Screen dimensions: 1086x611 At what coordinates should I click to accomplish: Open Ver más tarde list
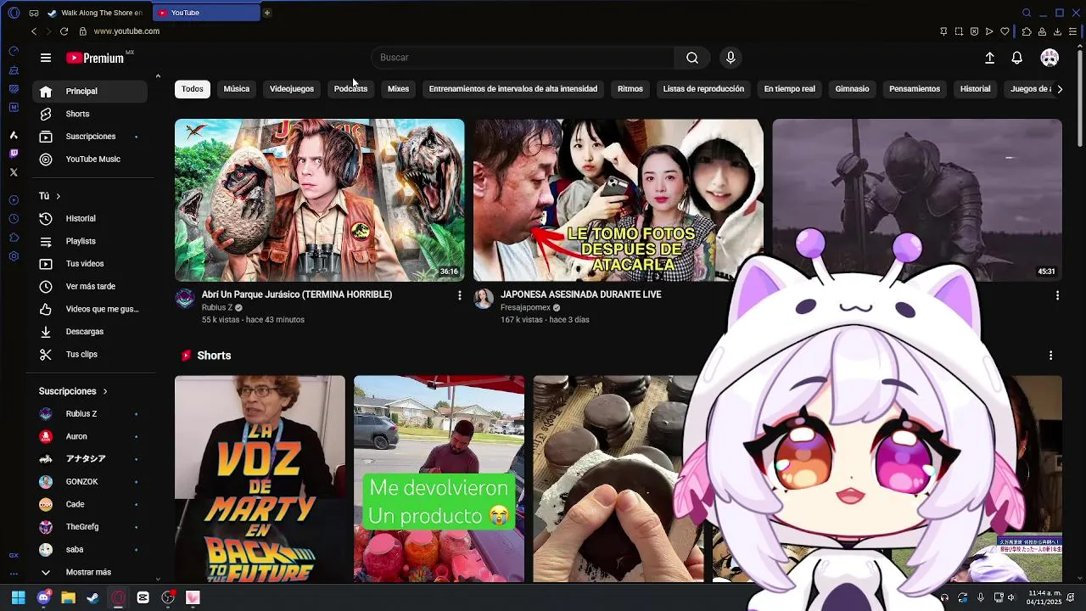(x=90, y=287)
